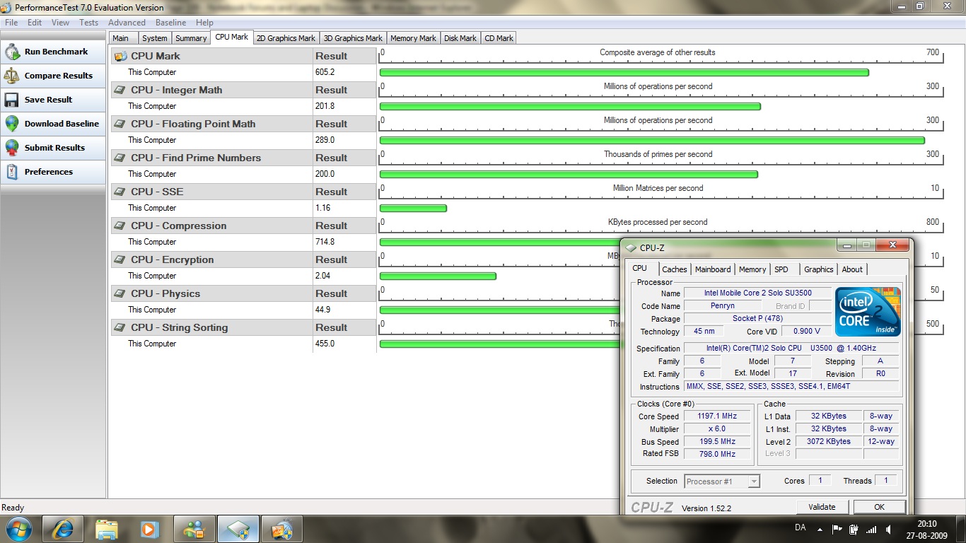
Task: Click the chip icon beside CPU - String Sorting
Action: (120, 327)
